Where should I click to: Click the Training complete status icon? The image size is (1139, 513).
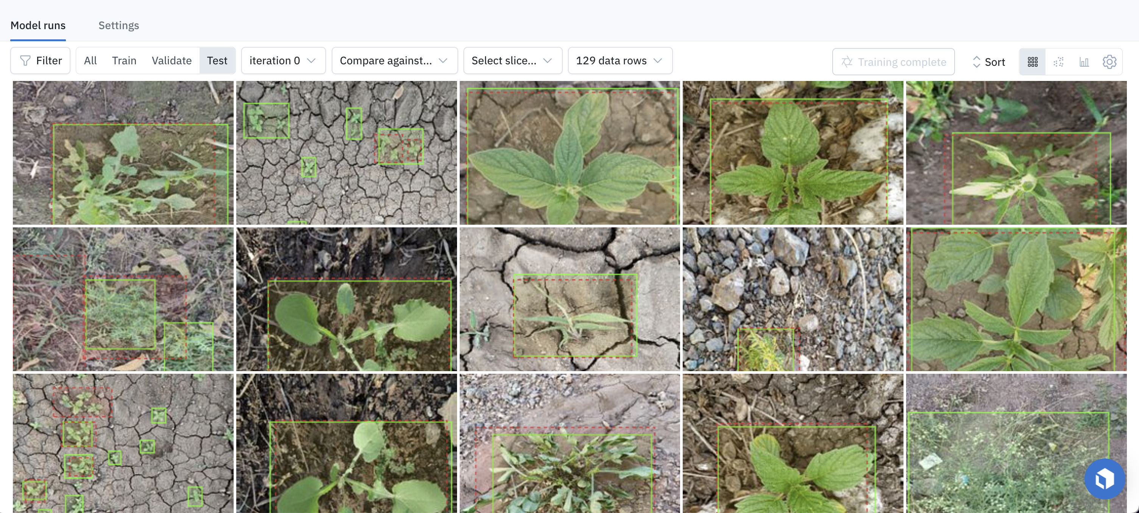pos(847,62)
